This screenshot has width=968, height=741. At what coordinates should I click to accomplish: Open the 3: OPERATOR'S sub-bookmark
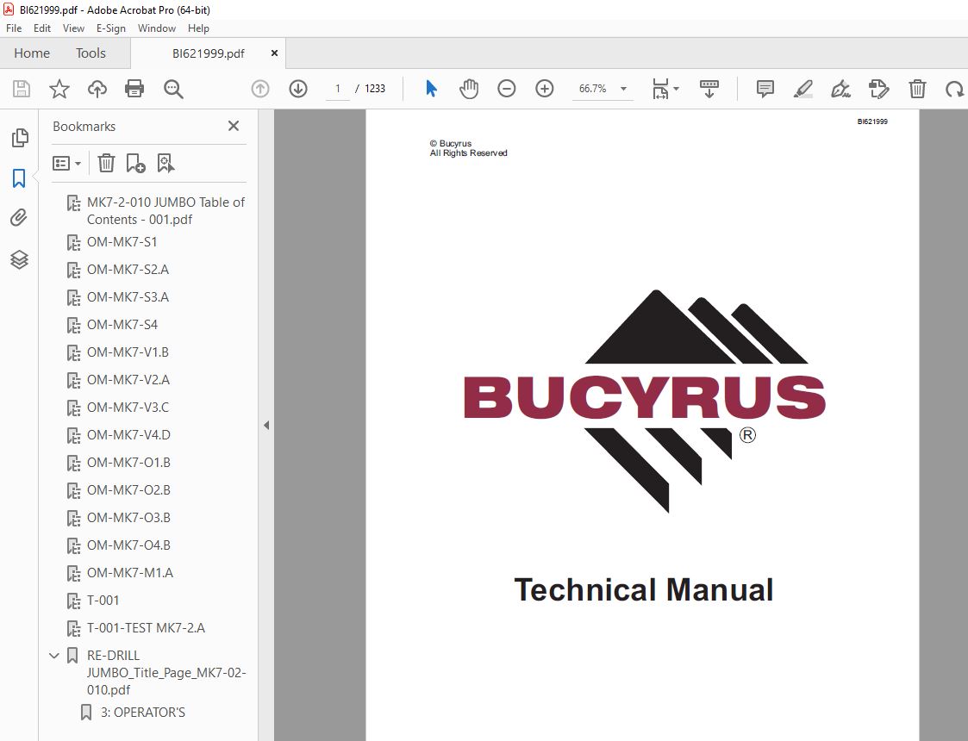(x=142, y=713)
